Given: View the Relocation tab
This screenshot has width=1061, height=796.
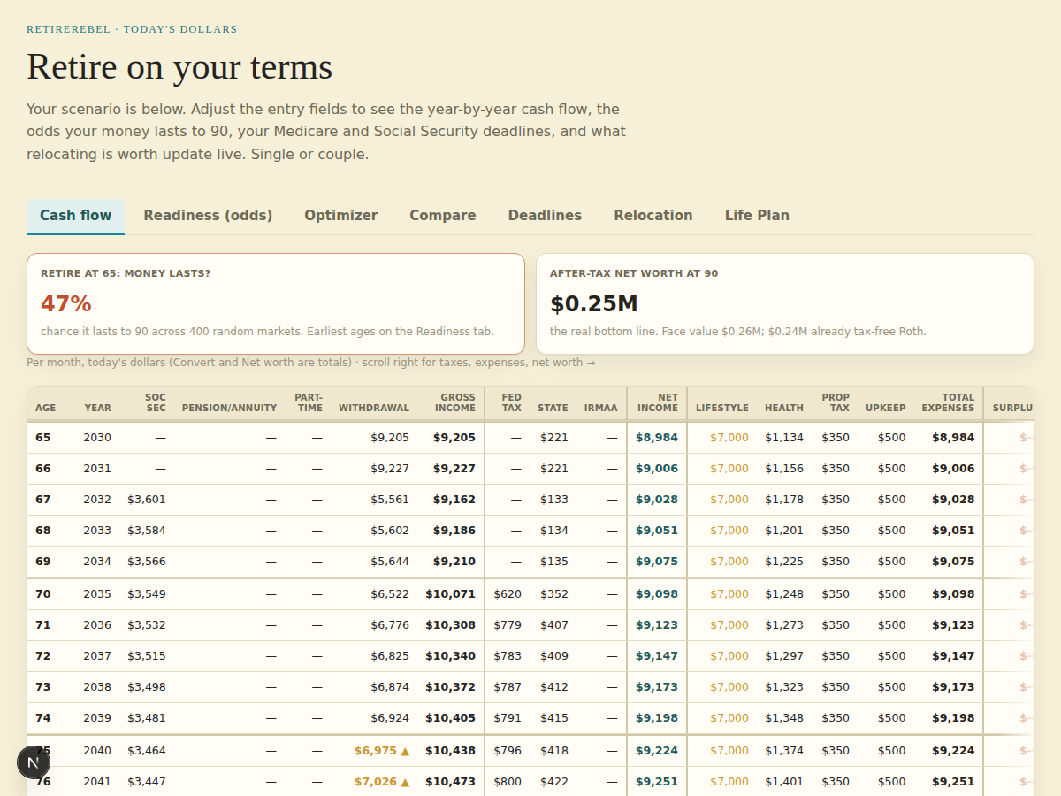Looking at the screenshot, I should tap(653, 216).
